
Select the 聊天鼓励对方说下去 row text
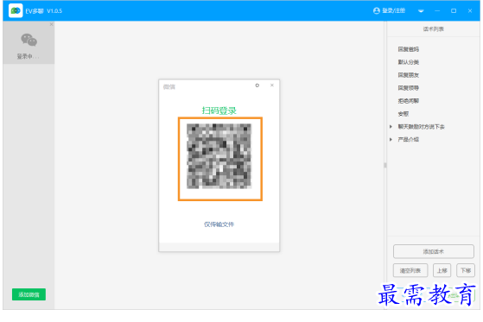421,127
